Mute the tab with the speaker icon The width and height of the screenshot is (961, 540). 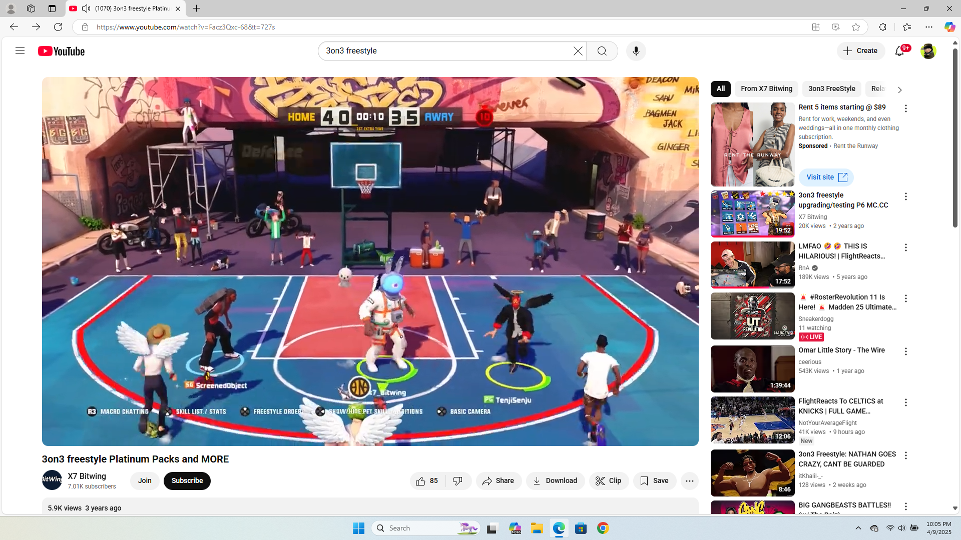pos(86,8)
